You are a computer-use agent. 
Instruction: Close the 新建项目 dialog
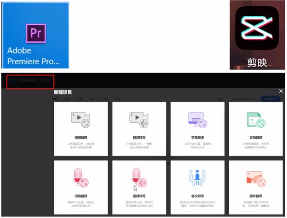tap(281, 91)
